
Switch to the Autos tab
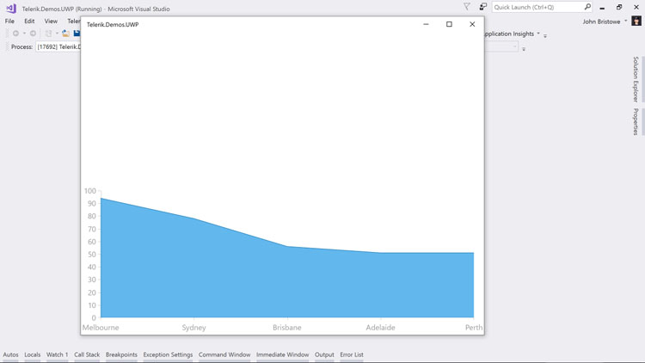pos(10,354)
